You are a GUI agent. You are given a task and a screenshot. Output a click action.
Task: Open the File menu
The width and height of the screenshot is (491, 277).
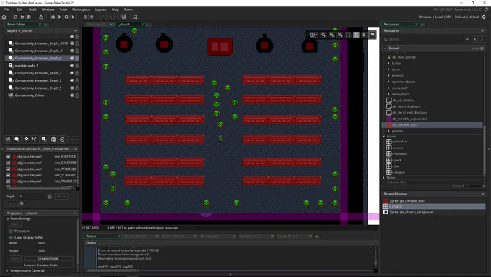pyautogui.click(x=7, y=9)
